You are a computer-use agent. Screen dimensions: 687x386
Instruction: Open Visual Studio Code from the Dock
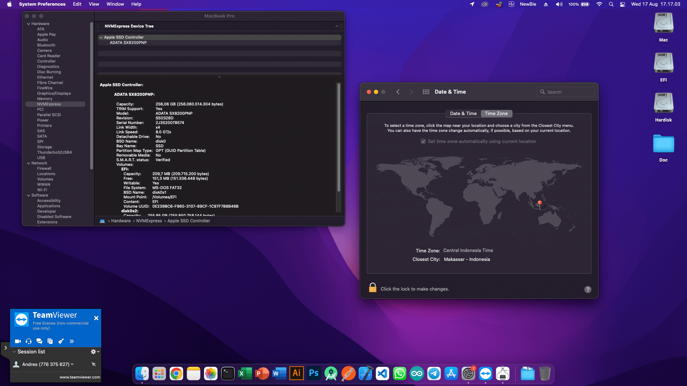coord(383,374)
